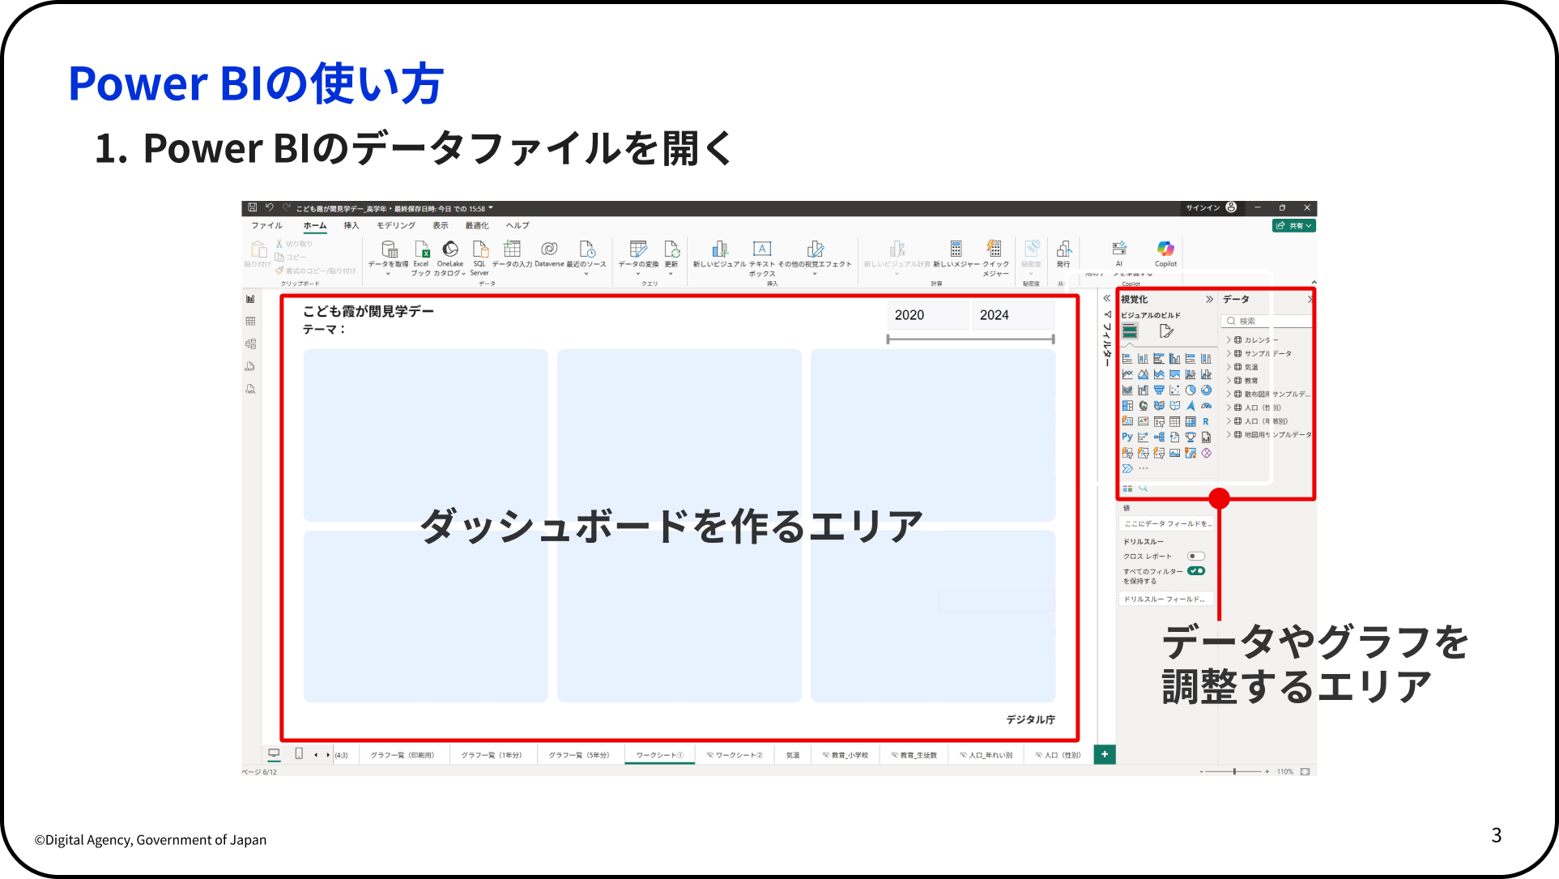Open Table view in left sidebar

250,322
